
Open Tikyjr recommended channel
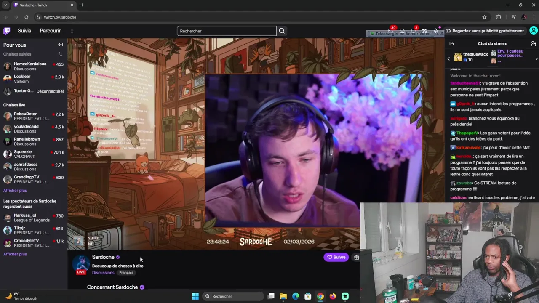pyautogui.click(x=34, y=231)
